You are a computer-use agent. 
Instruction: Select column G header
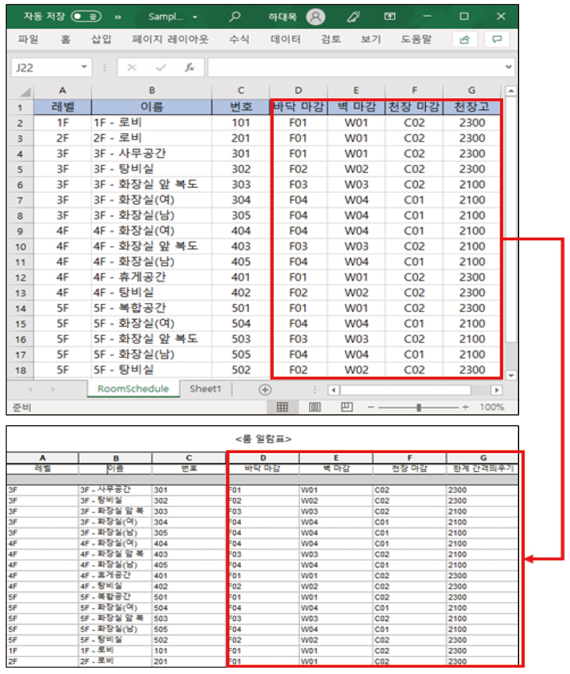coord(472,91)
